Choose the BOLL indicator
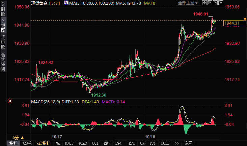This screenshot has width=247, height=146. pos(165,143)
